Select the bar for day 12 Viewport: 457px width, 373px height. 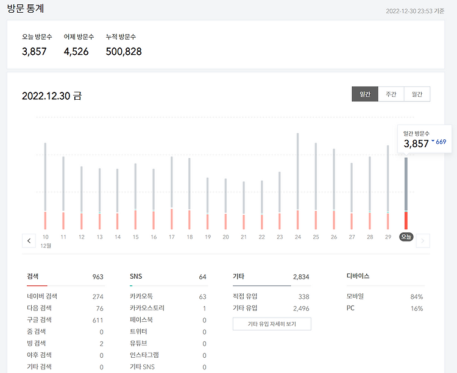[81, 198]
